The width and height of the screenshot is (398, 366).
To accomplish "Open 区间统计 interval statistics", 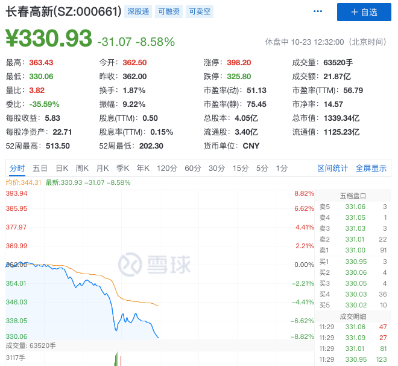I will 332,169.
